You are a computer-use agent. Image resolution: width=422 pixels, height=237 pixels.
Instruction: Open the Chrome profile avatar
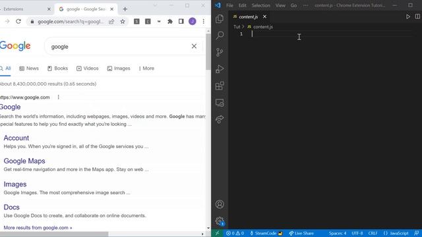pyautogui.click(x=192, y=21)
